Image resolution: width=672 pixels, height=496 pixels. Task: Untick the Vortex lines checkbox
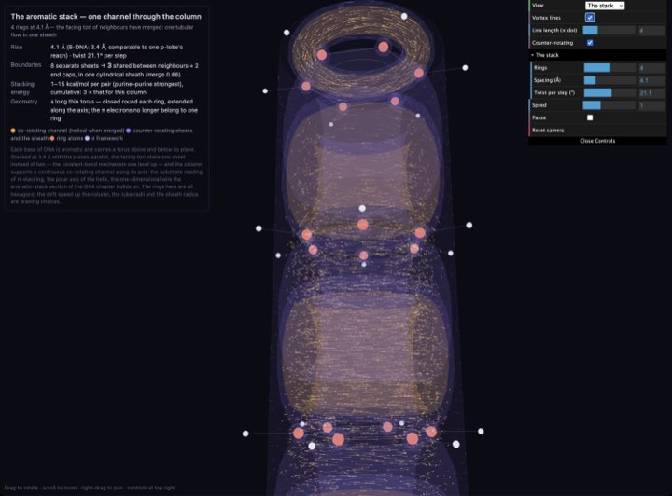click(590, 18)
